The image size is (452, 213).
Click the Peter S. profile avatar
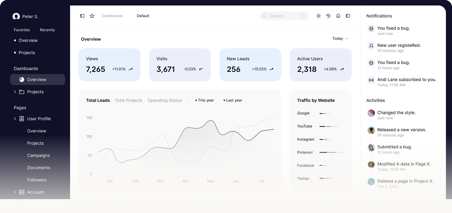[16, 16]
